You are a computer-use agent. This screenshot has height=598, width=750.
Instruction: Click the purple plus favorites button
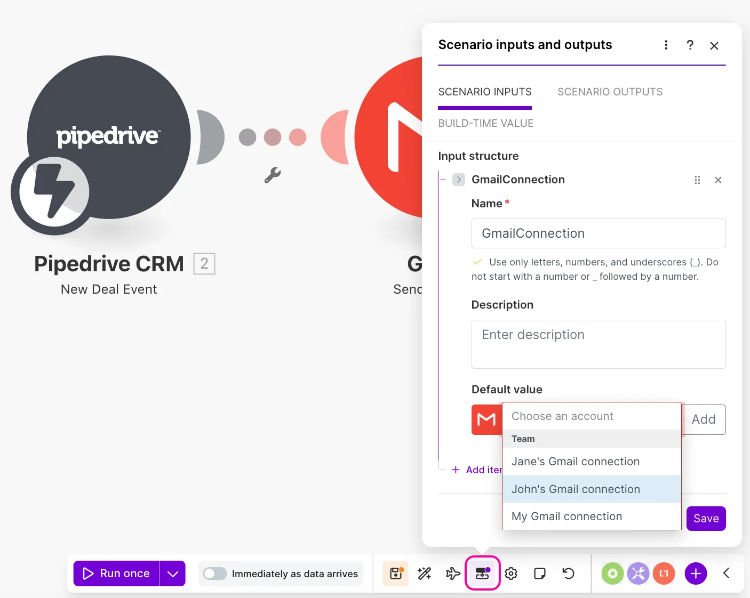click(x=696, y=573)
